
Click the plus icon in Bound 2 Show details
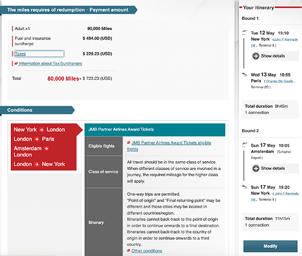(256, 169)
